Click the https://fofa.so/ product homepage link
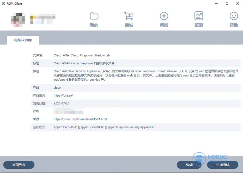Image resolution: width=243 pixels, height=173 pixels. [63, 95]
